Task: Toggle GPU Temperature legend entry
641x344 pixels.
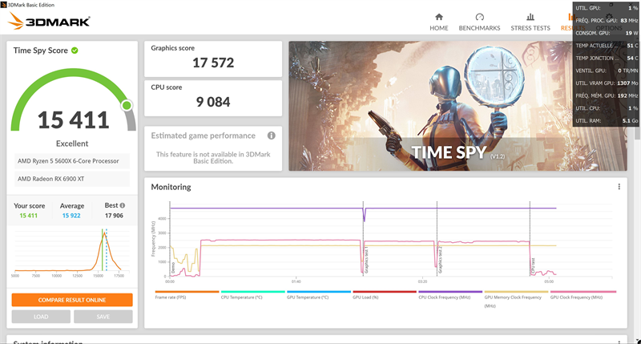Action: 308,297
